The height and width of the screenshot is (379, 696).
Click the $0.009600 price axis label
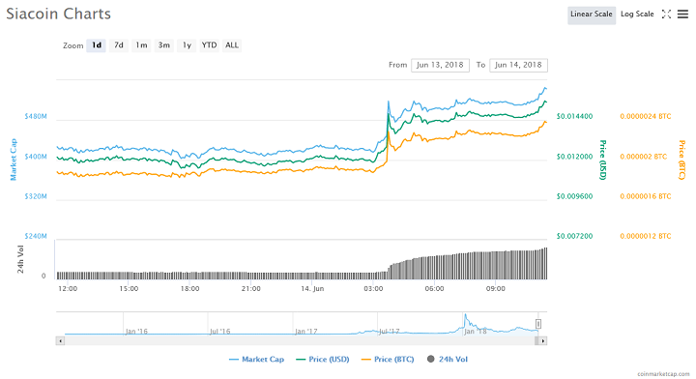pyautogui.click(x=574, y=196)
